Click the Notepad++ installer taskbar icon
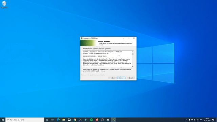Viewport: 217px width, 122px height. click(x=114, y=120)
